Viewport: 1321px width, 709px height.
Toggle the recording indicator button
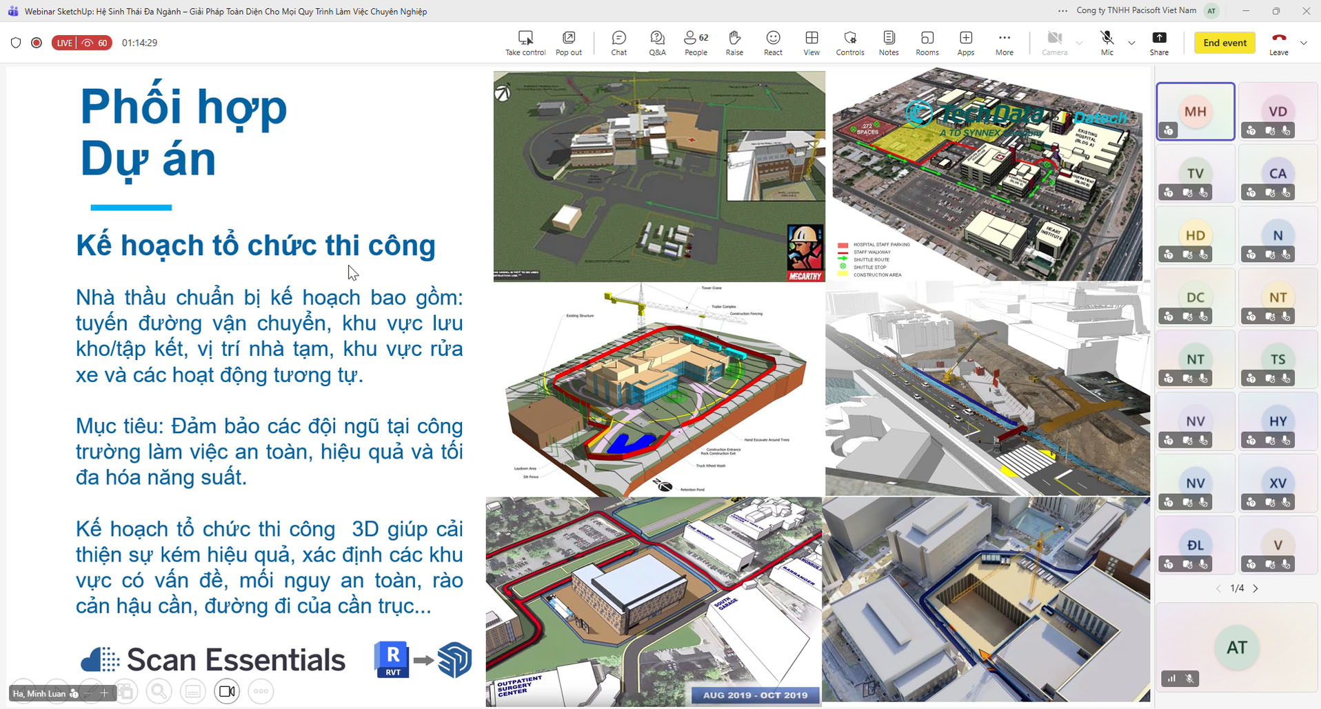[37, 43]
